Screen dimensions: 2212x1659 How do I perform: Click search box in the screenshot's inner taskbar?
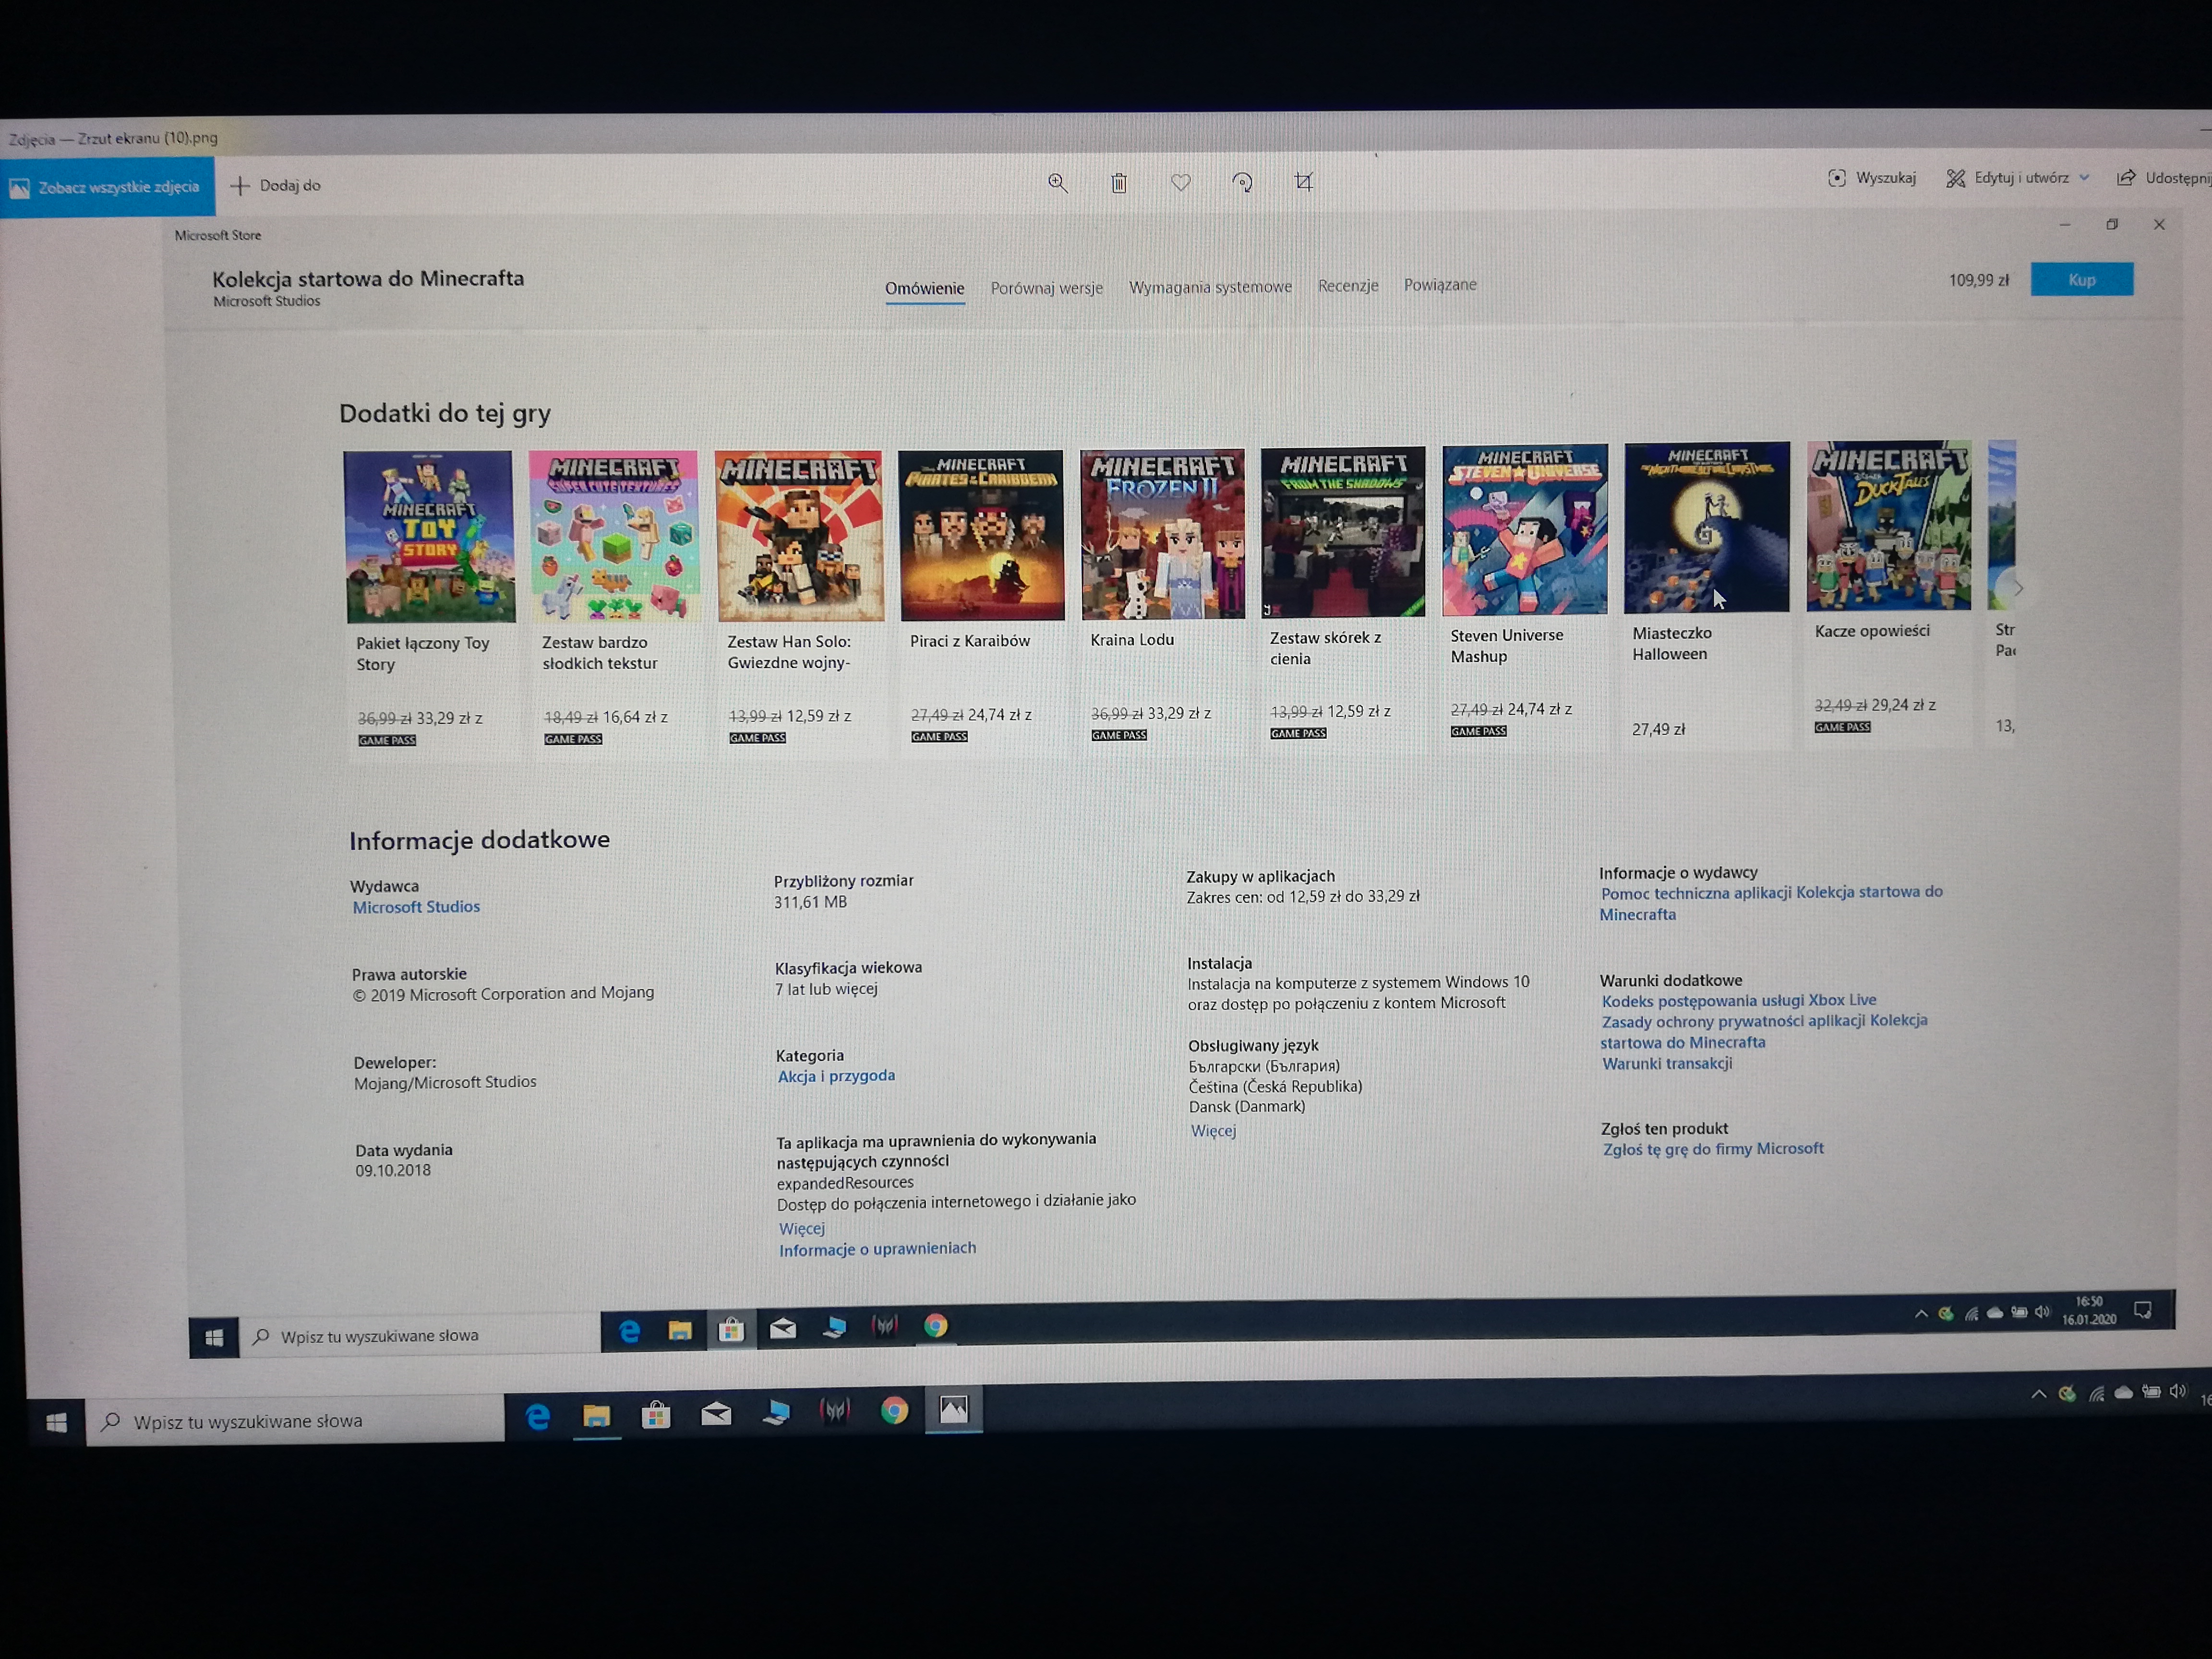click(420, 1336)
